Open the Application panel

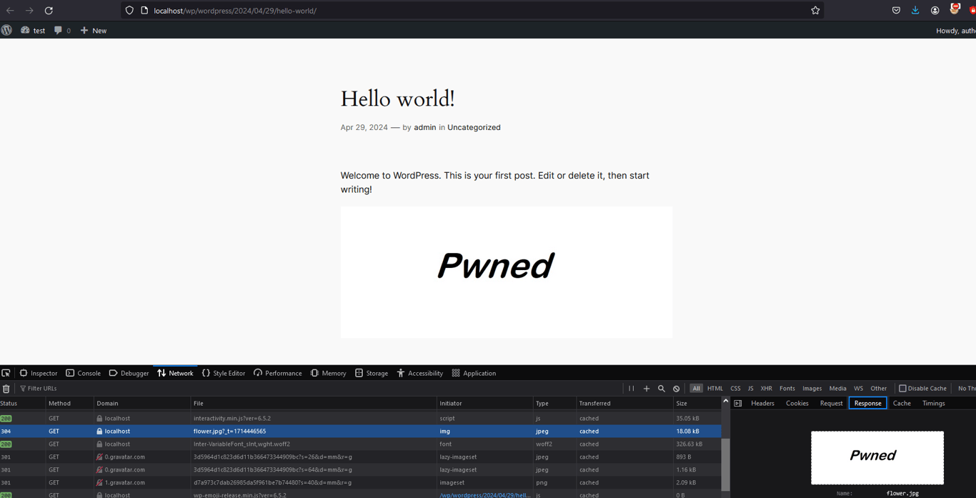click(x=474, y=373)
